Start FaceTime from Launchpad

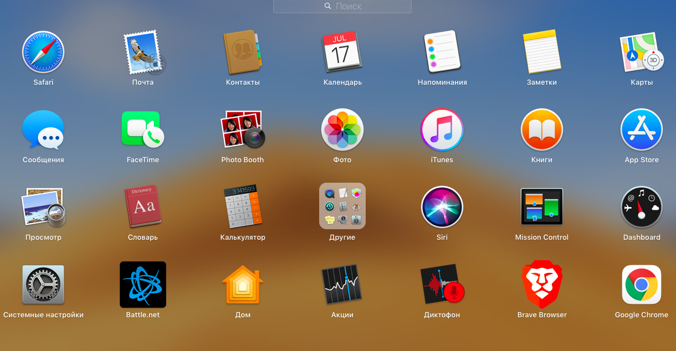click(x=143, y=130)
